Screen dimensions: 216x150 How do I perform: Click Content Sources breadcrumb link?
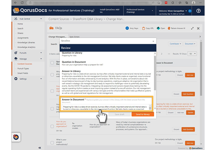[59, 19]
